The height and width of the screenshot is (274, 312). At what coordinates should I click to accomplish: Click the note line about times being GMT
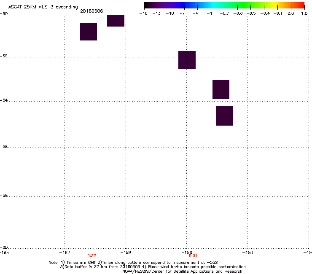point(133,263)
